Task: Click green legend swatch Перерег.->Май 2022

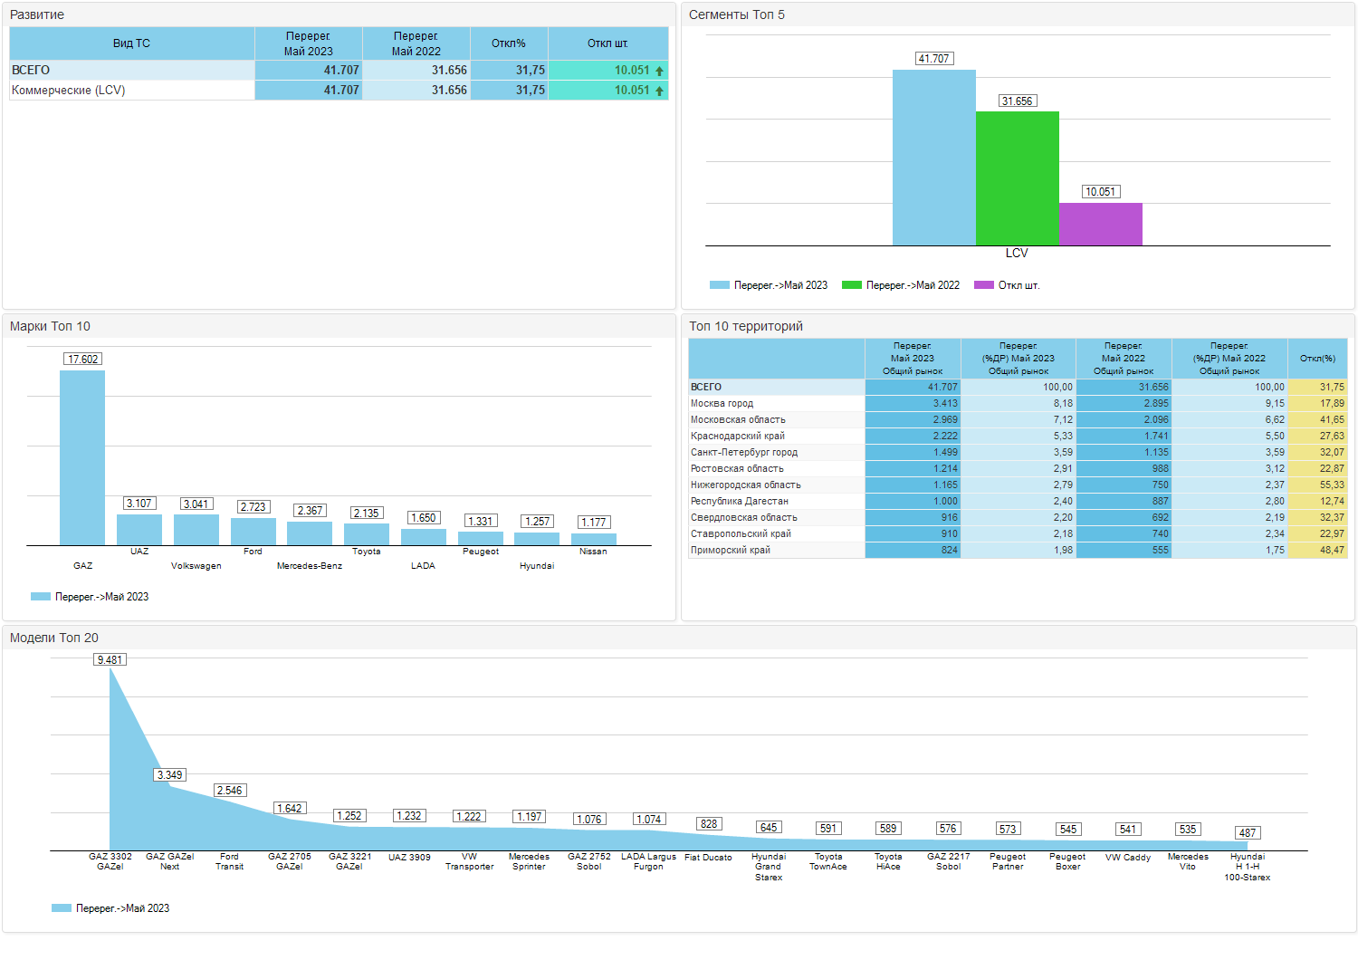Action: click(x=852, y=285)
